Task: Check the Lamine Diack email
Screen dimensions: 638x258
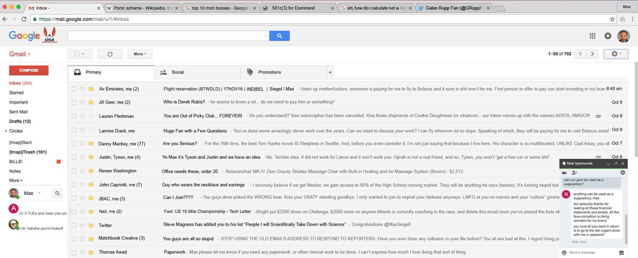Action: click(x=74, y=130)
